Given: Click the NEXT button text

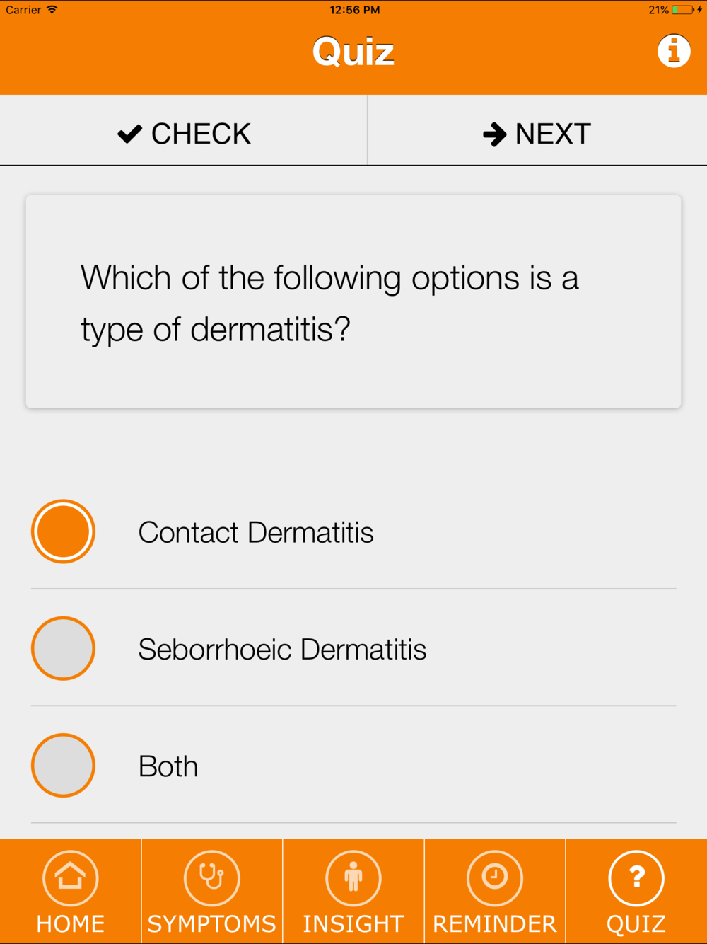Looking at the screenshot, I should click(x=553, y=134).
